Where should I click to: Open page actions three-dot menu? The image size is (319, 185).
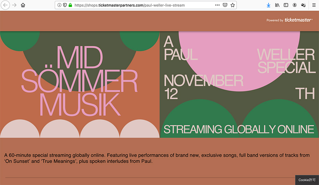[217, 5]
